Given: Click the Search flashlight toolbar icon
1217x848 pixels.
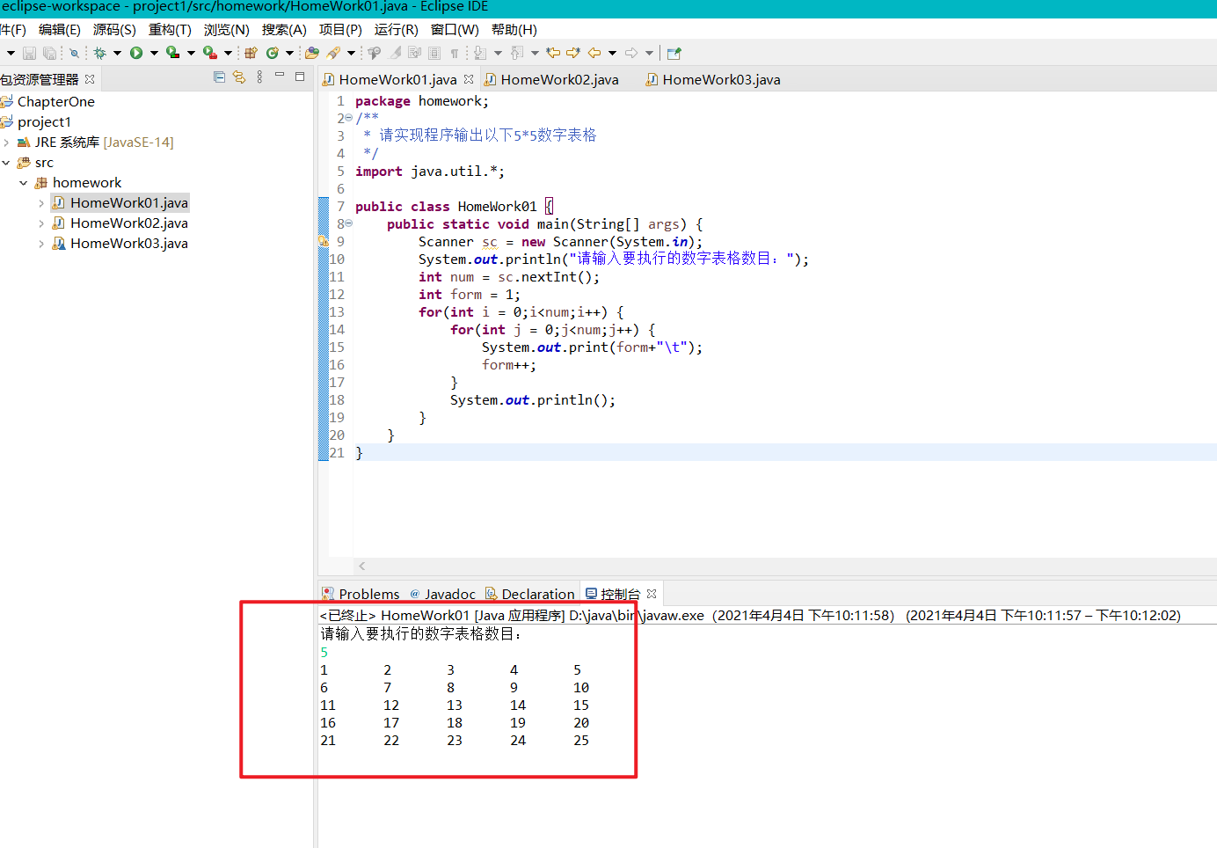Looking at the screenshot, I should (x=333, y=53).
